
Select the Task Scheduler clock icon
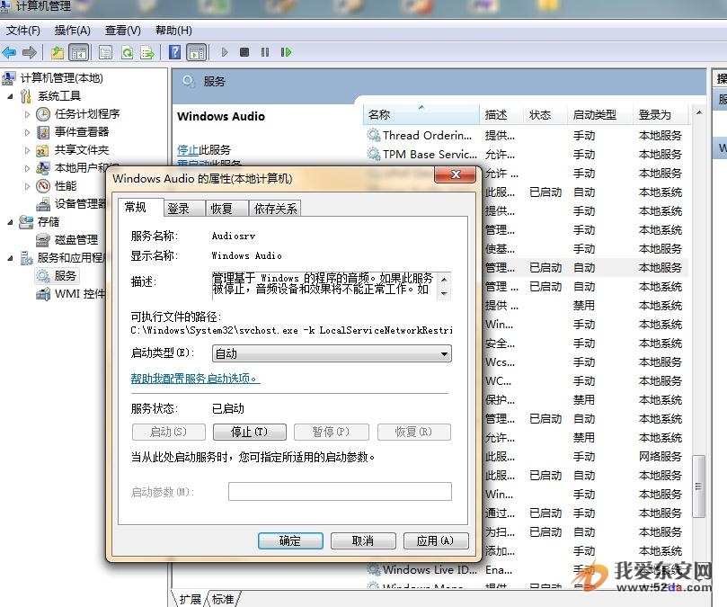click(x=42, y=114)
